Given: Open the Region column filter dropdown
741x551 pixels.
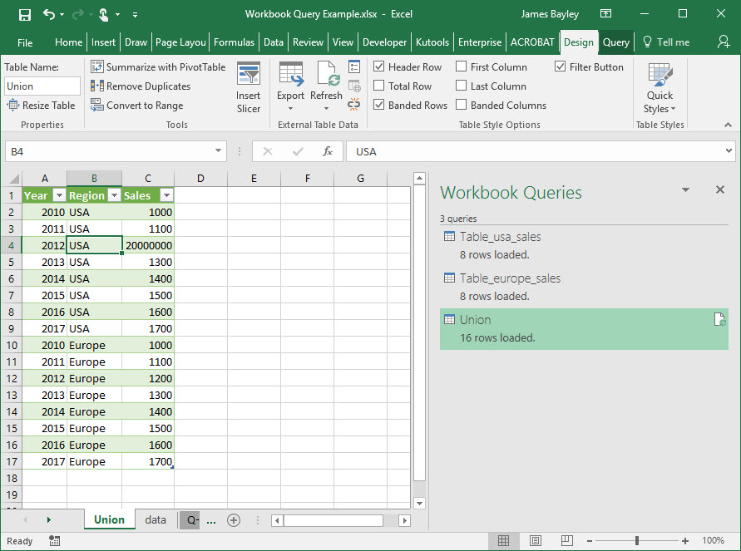Looking at the screenshot, I should [114, 195].
